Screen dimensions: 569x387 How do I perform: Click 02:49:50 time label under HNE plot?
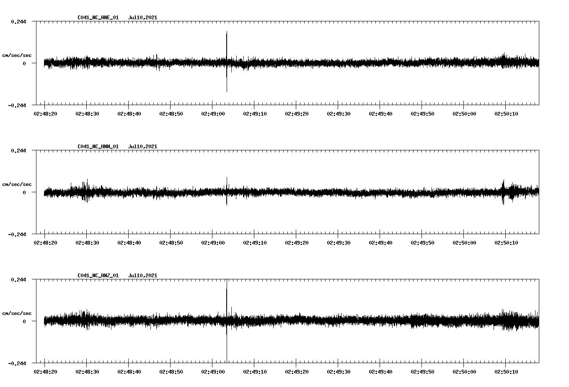422,114
